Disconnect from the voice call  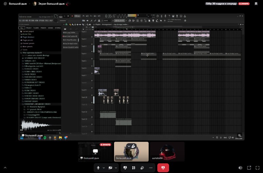[163, 168]
